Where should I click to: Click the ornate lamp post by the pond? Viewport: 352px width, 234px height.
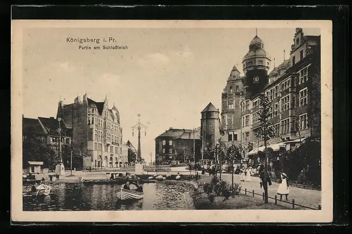[139, 142]
